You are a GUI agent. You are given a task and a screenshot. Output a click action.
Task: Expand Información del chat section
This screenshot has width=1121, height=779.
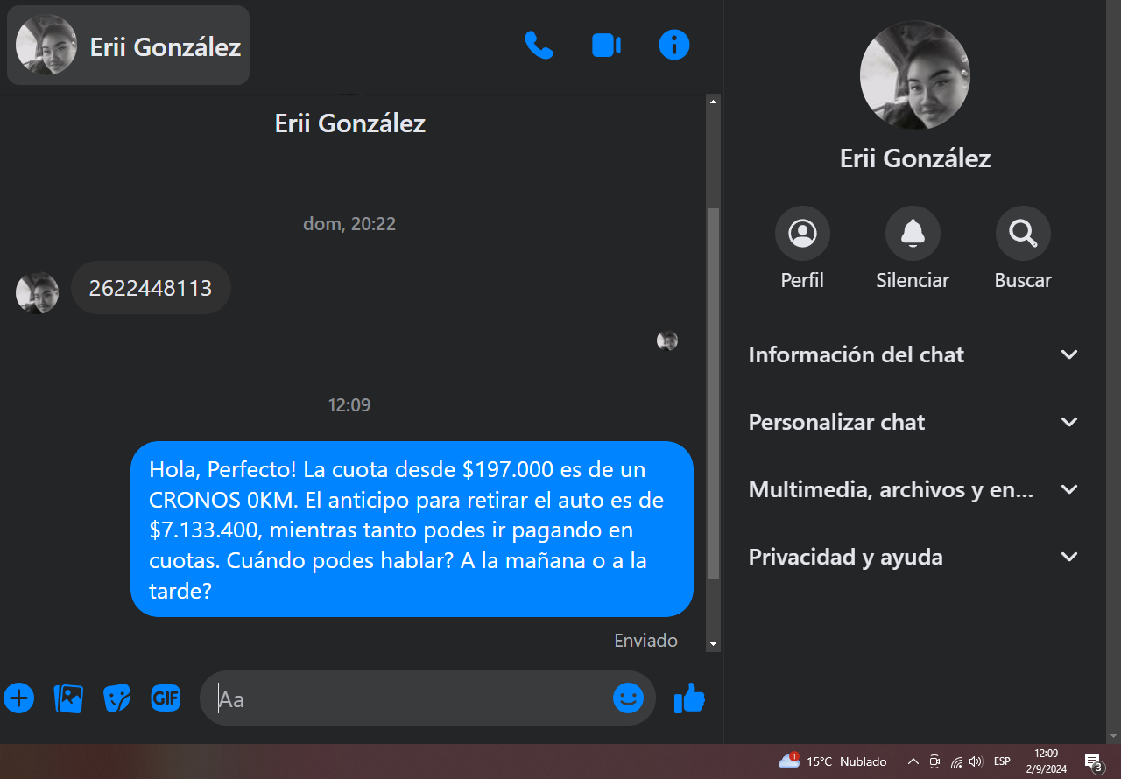[x=913, y=354]
